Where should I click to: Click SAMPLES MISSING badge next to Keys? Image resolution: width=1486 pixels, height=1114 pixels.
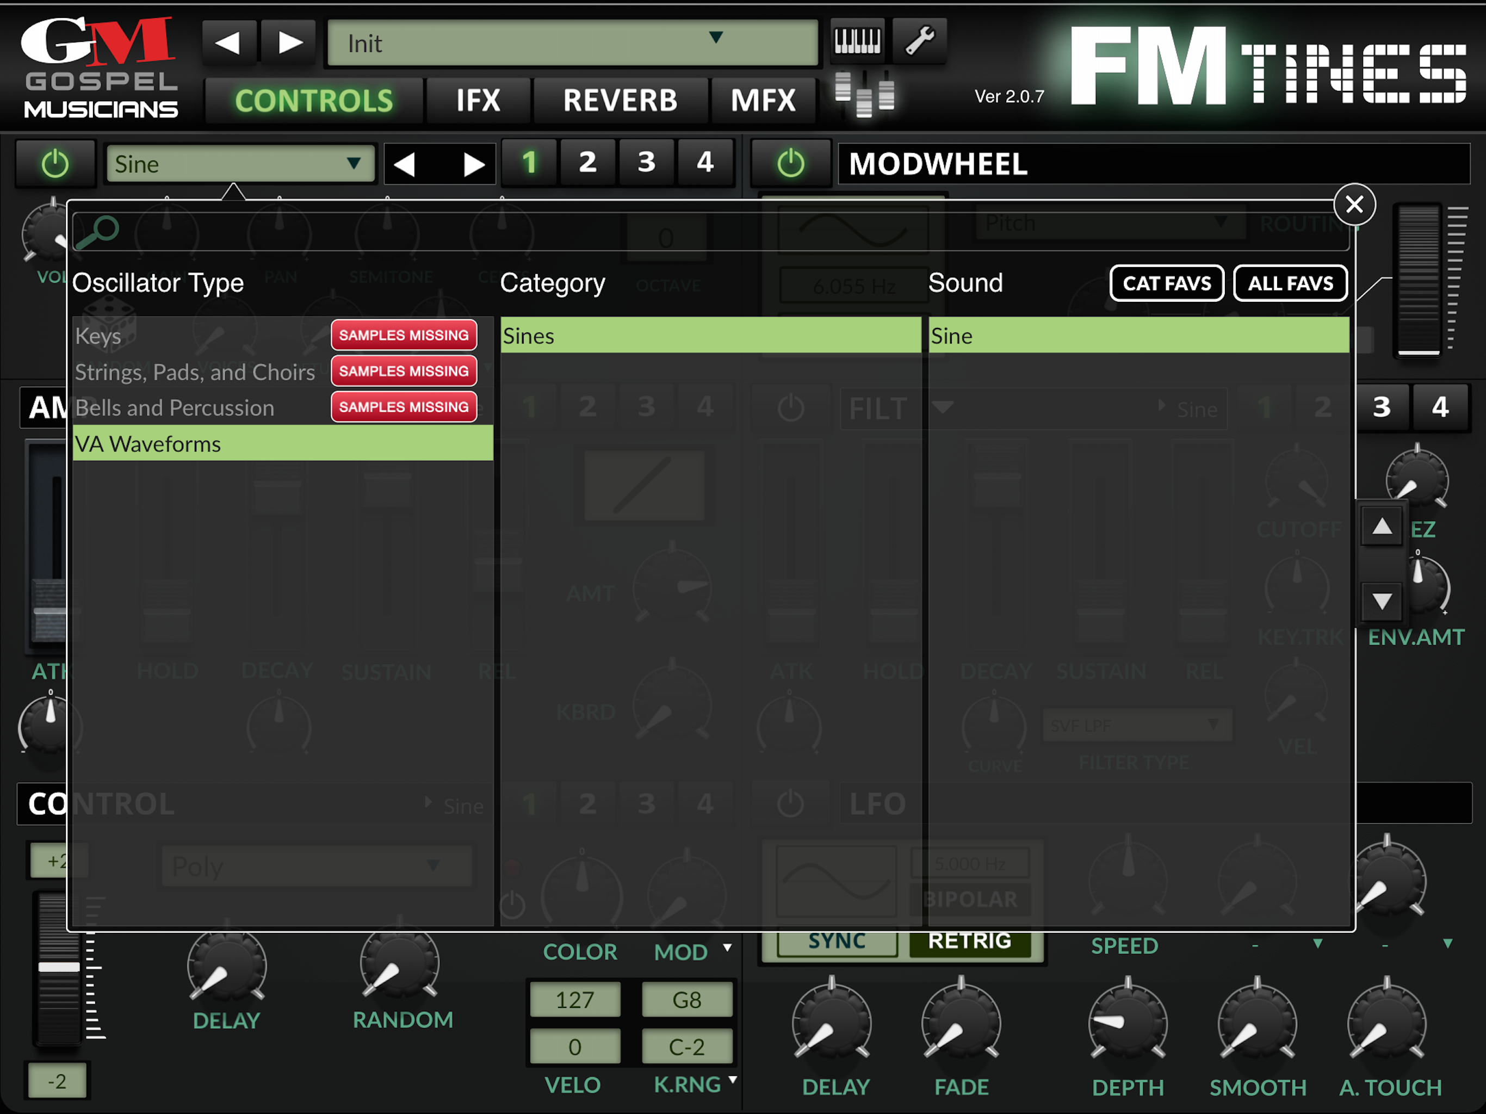[x=404, y=335]
